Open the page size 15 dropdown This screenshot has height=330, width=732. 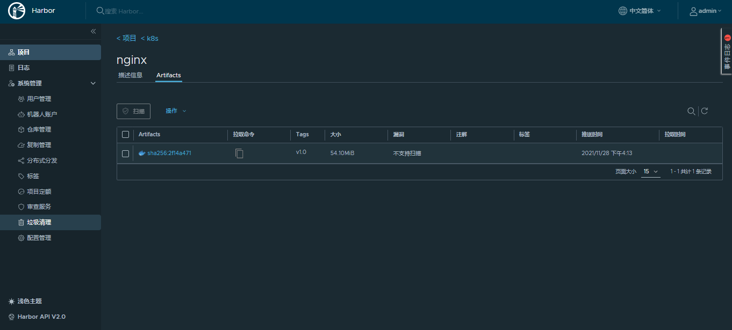click(651, 172)
